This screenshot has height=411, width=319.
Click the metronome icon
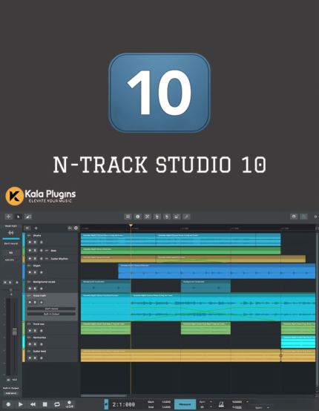click(x=221, y=404)
